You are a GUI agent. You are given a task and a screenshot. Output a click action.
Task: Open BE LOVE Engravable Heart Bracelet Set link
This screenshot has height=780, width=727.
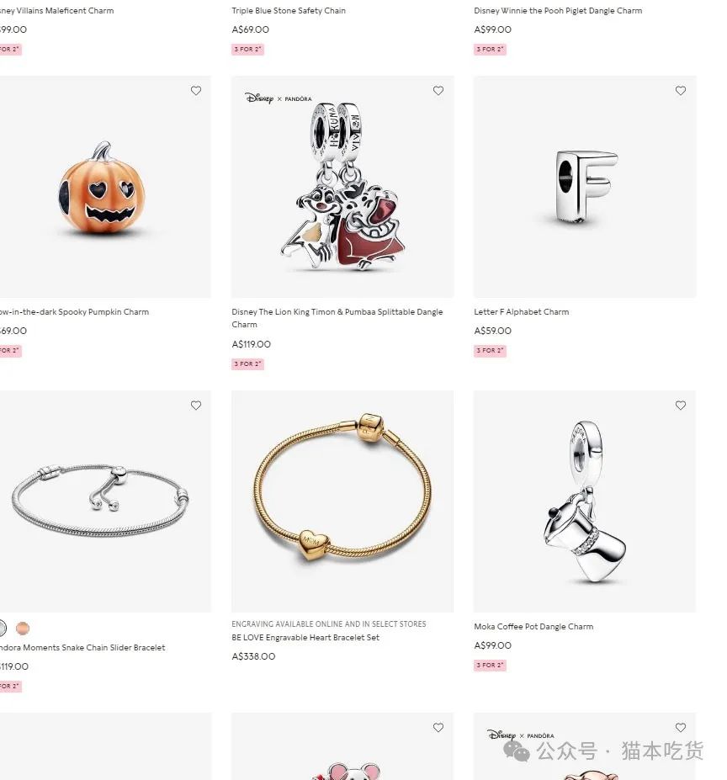[x=305, y=638]
